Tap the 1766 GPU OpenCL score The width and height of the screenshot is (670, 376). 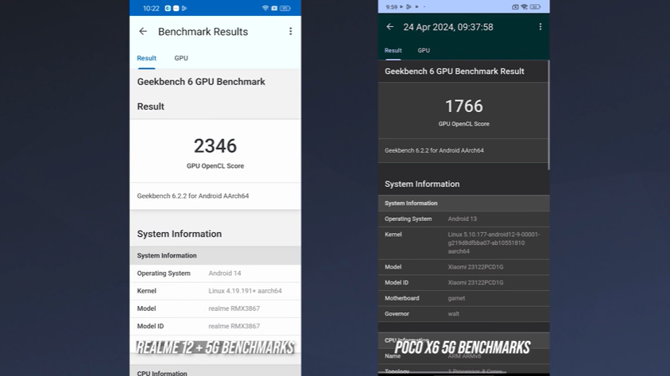tap(464, 106)
